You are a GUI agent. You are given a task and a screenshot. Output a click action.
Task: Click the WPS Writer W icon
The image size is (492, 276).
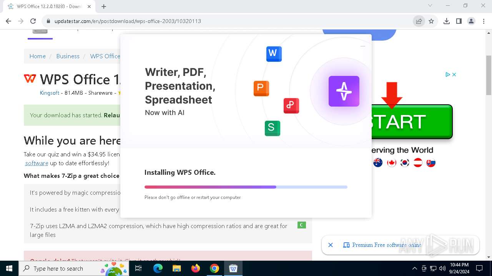pyautogui.click(x=274, y=54)
